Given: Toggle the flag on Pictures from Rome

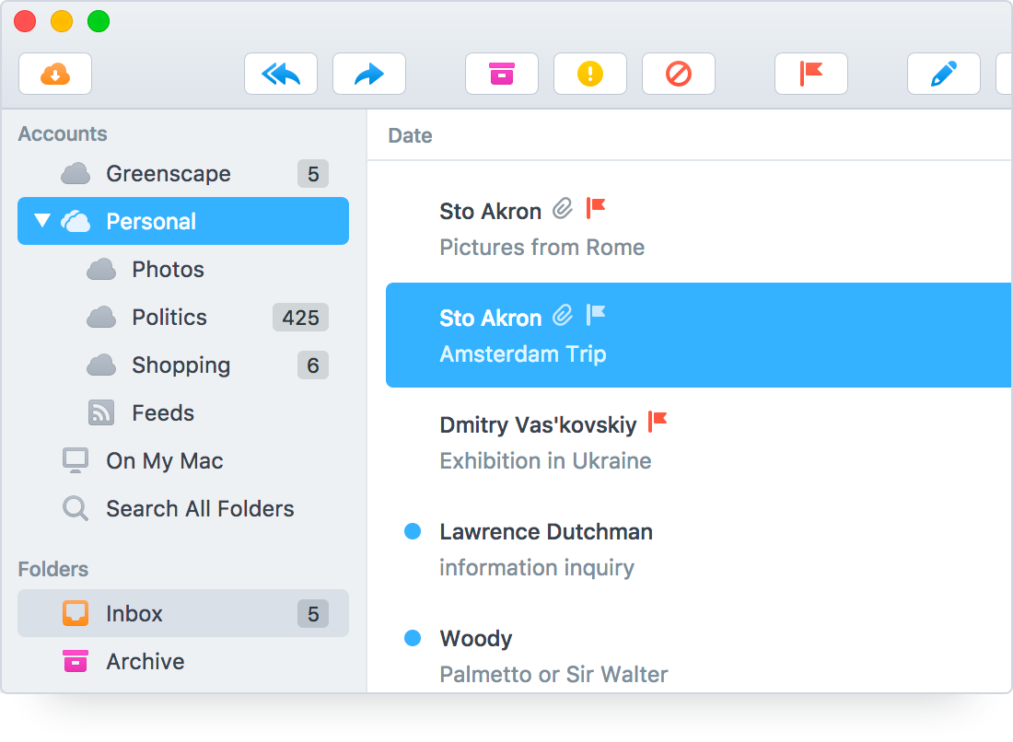Looking at the screenshot, I should (596, 208).
